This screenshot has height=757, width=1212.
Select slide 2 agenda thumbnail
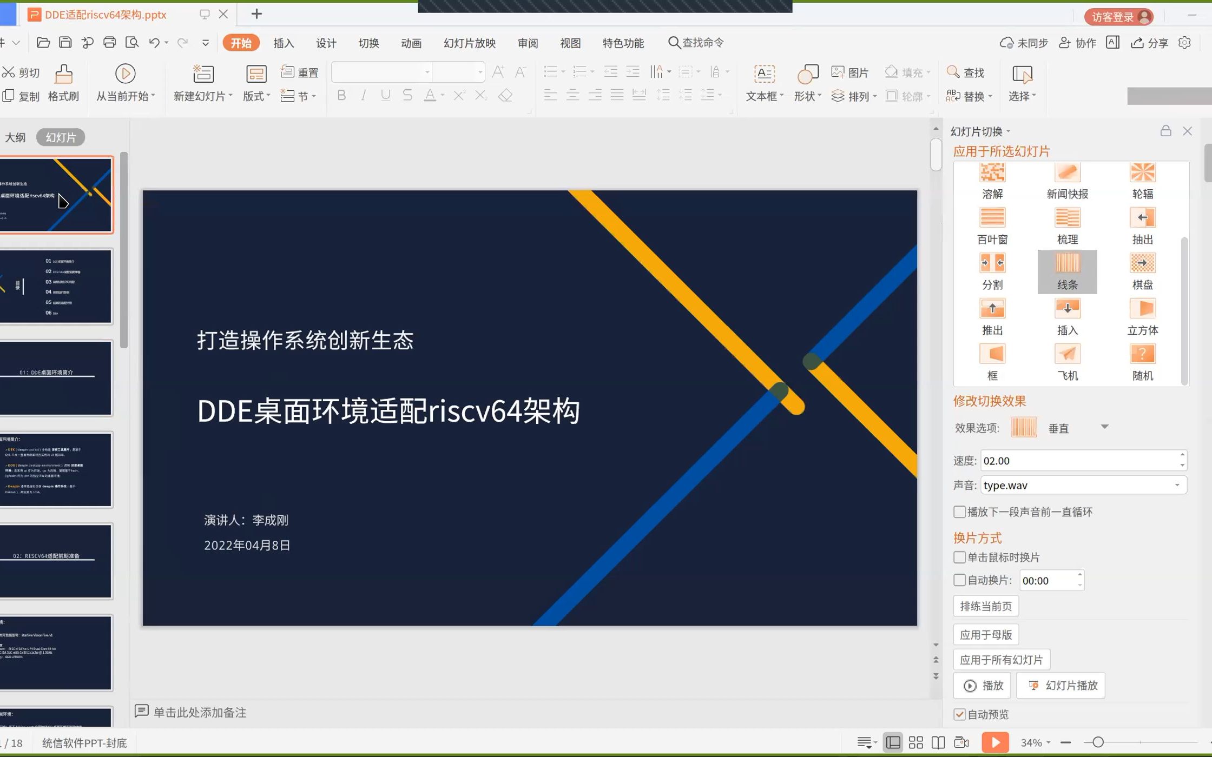(x=56, y=287)
